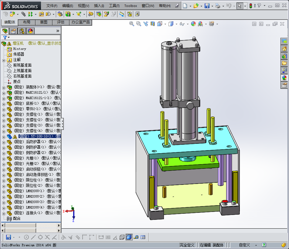289x249 pixels.
Task: Click the Reference Geometry icon
Action: coord(79,14)
